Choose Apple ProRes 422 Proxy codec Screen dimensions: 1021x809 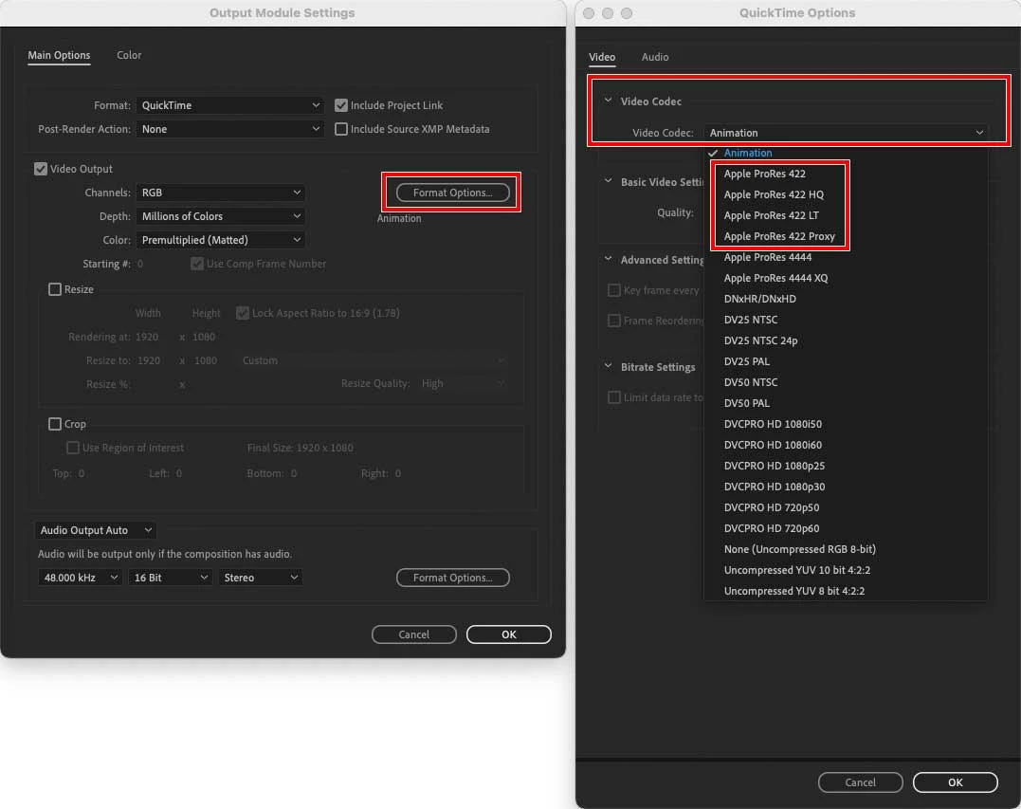[x=846, y=236]
